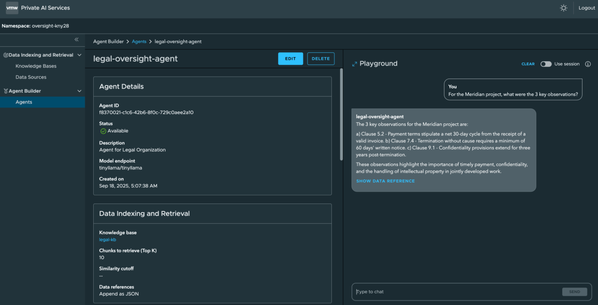Expand Playground with the arrows icon
598x305 pixels.
[x=354, y=64]
